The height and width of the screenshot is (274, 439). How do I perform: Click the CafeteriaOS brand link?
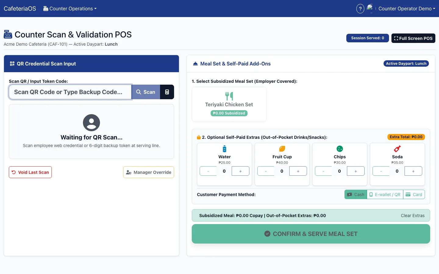coord(20,9)
